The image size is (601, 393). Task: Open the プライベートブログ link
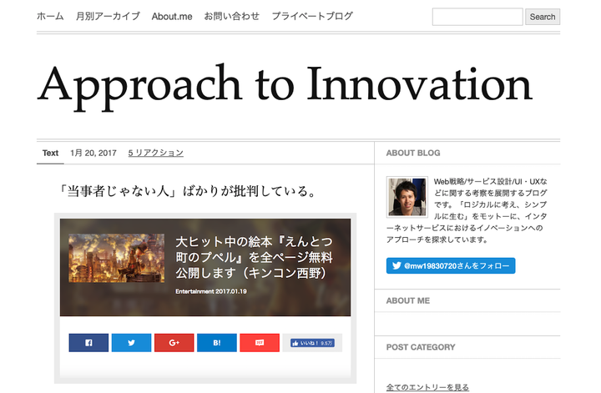(x=312, y=16)
